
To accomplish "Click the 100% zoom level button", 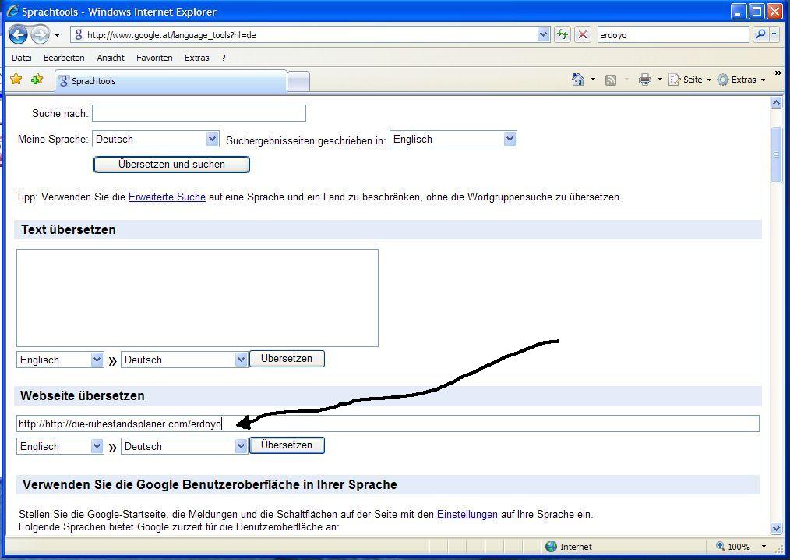I will coord(733,547).
